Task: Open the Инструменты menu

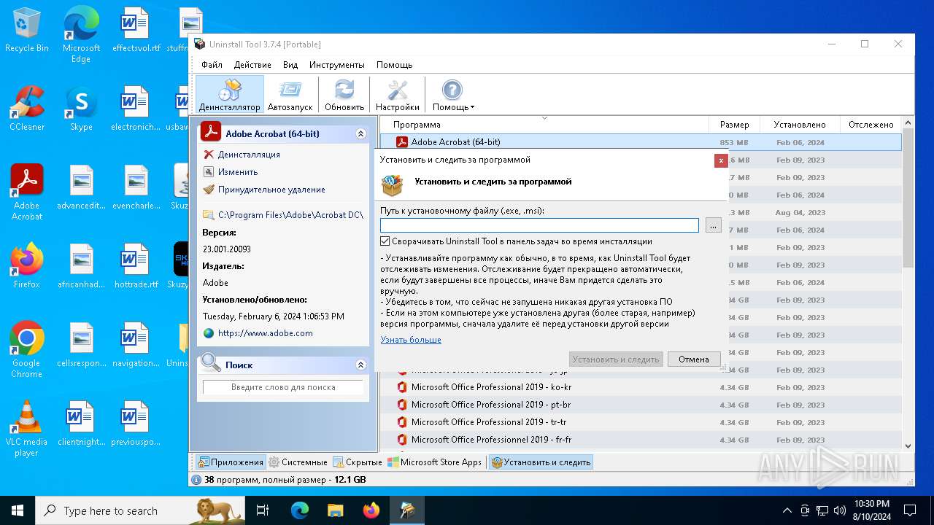Action: click(336, 65)
